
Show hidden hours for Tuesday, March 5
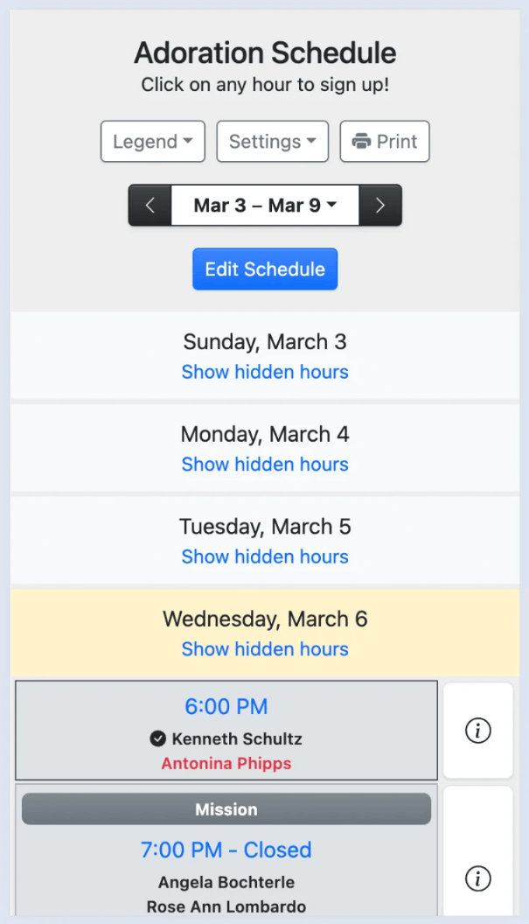pos(265,556)
